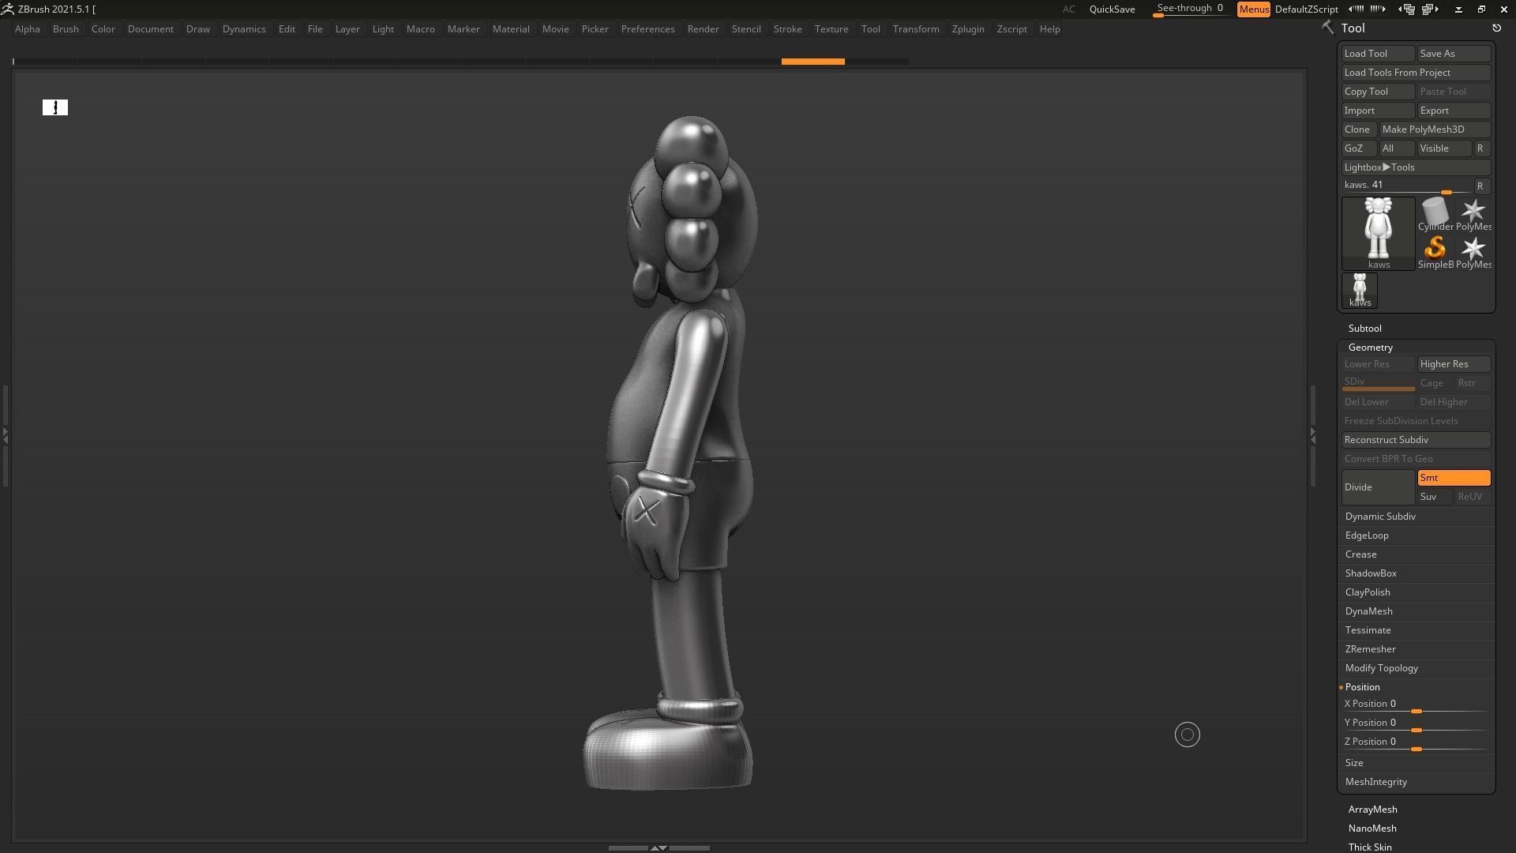1516x853 pixels.
Task: Click the white thumbnail view in canvas
Action: pos(55,107)
